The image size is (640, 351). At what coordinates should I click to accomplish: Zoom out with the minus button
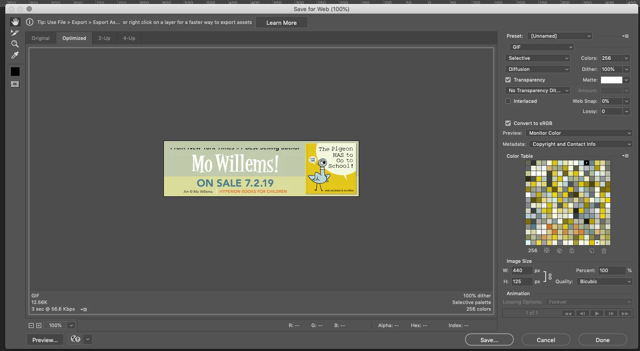pos(31,325)
